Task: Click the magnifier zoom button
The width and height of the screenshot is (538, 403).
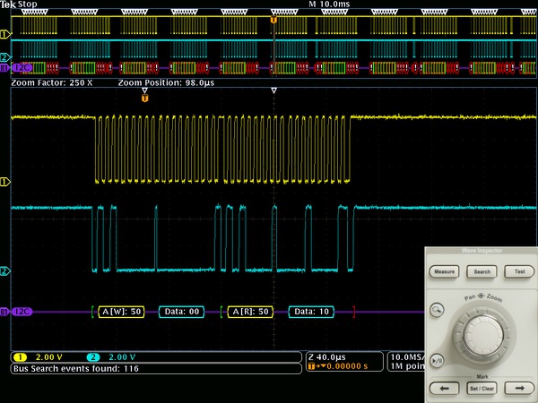Action: pyautogui.click(x=437, y=310)
